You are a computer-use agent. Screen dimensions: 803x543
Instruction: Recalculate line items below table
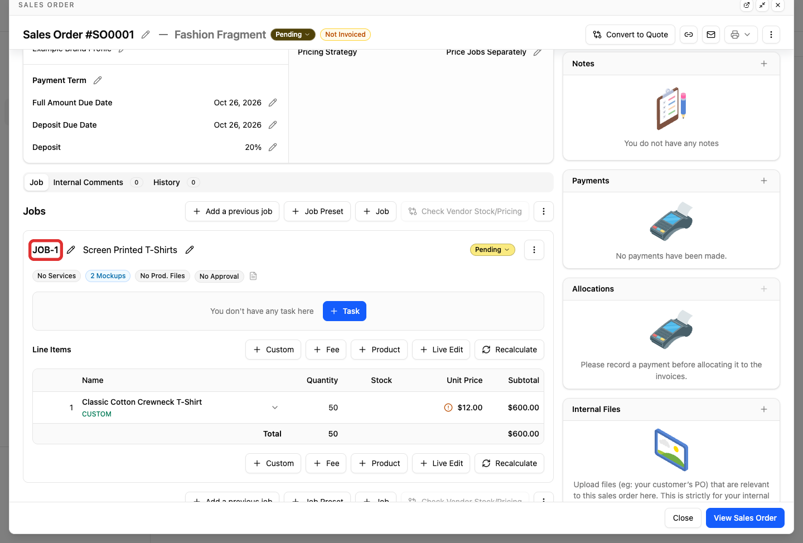pyautogui.click(x=509, y=463)
